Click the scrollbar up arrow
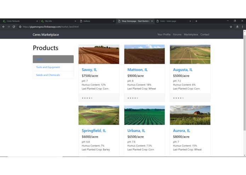The width and height of the screenshot is (246, 175). coord(245,31)
